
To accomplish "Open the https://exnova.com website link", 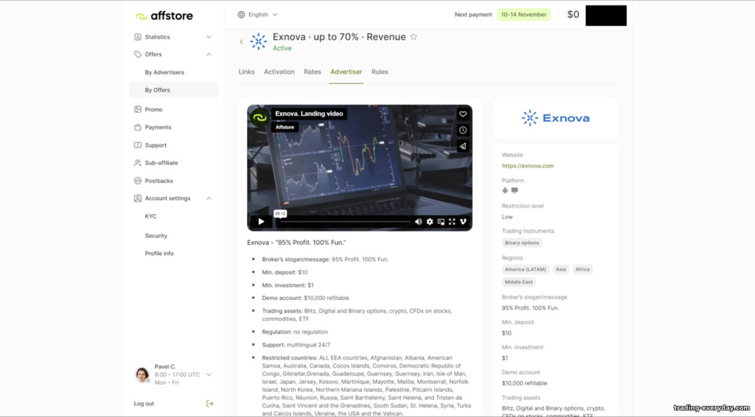I will [x=528, y=166].
